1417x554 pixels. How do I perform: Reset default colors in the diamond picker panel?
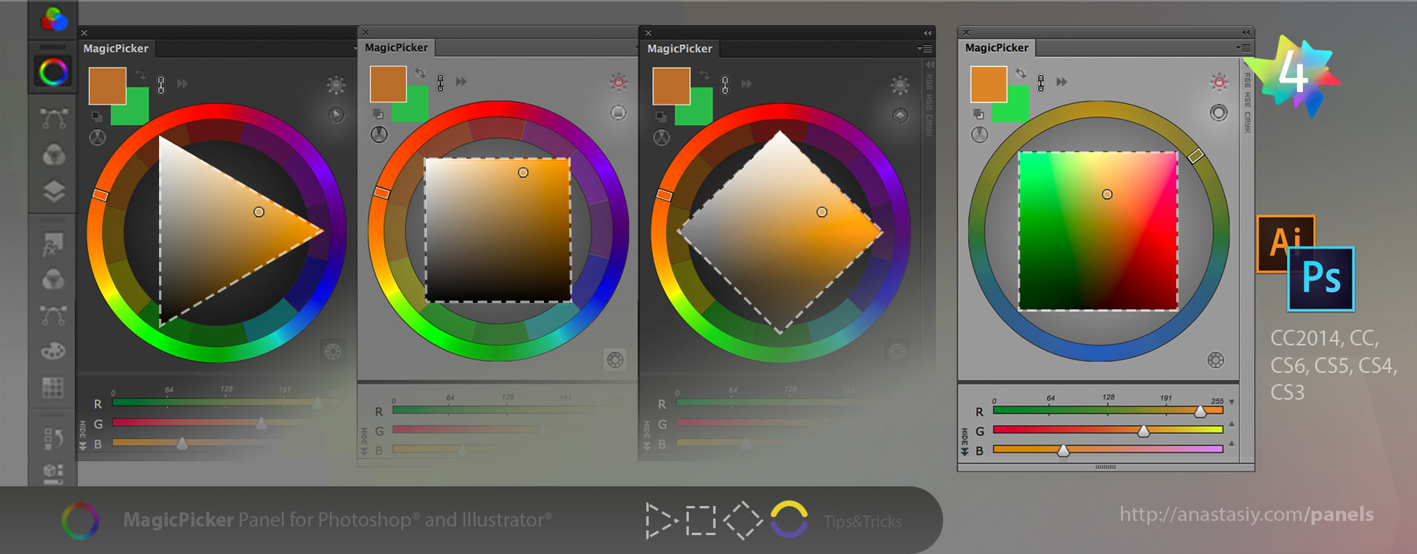(660, 116)
